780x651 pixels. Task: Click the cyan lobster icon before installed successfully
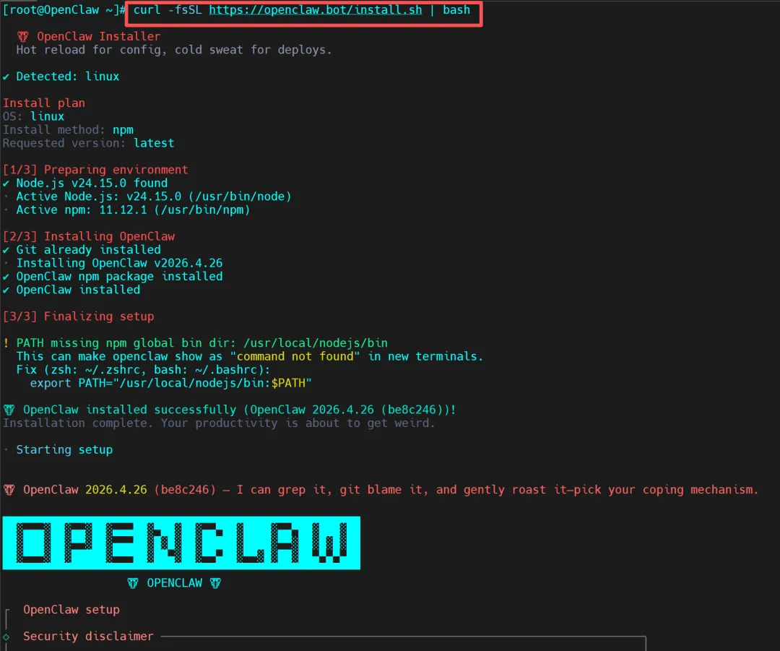click(9, 410)
